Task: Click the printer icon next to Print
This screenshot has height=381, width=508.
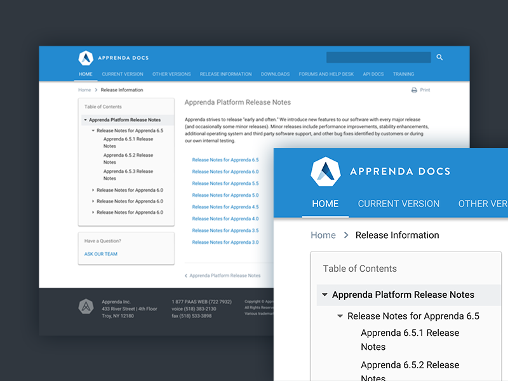Action: tap(414, 90)
